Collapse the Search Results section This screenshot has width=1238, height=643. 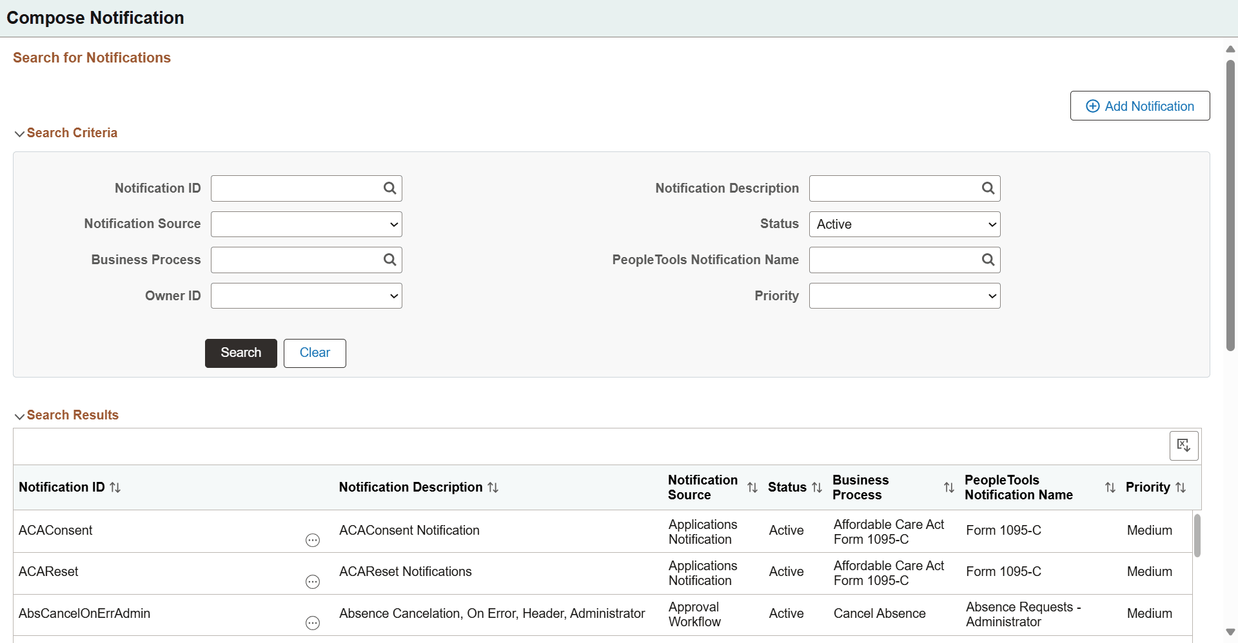coord(19,416)
